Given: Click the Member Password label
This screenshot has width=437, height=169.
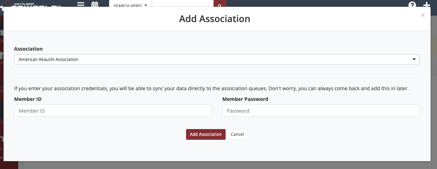Looking at the screenshot, I should [245, 99].
